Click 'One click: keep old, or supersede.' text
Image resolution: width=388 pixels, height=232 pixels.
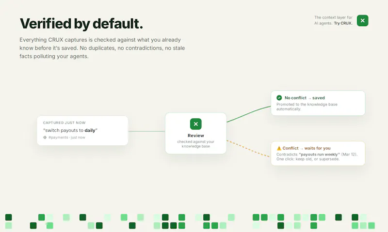pyautogui.click(x=308, y=159)
